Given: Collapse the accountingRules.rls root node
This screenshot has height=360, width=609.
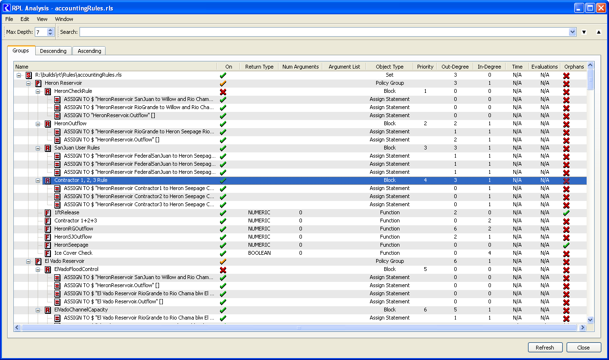Looking at the screenshot, I should tap(19, 75).
